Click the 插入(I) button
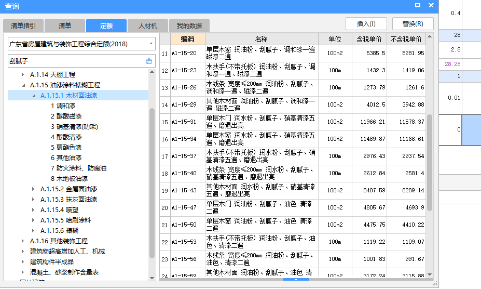The image size is (481, 289). point(366,24)
